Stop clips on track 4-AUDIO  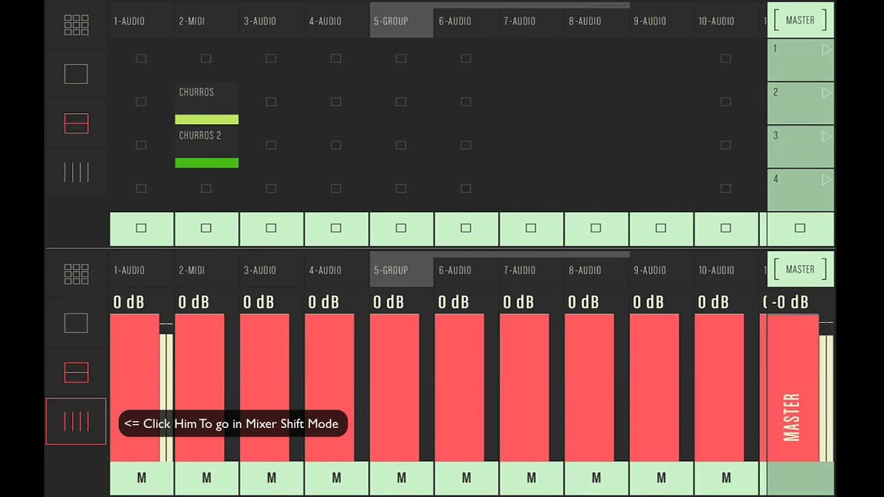(x=336, y=228)
